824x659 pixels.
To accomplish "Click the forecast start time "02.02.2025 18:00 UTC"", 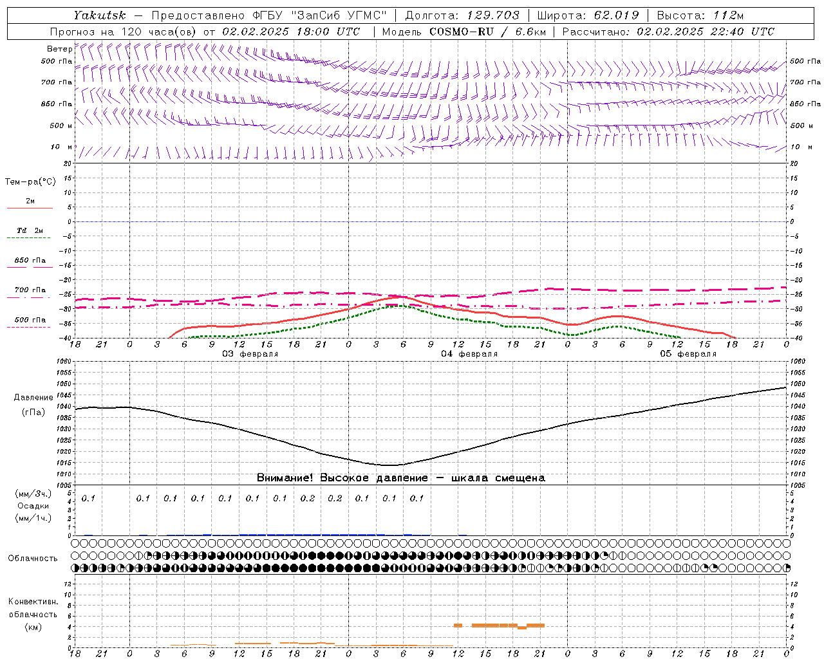I will (x=291, y=32).
